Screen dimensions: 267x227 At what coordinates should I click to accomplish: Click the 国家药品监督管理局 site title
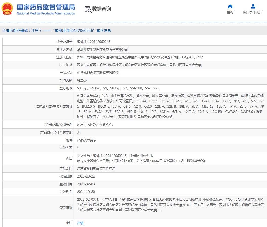click(x=46, y=7)
